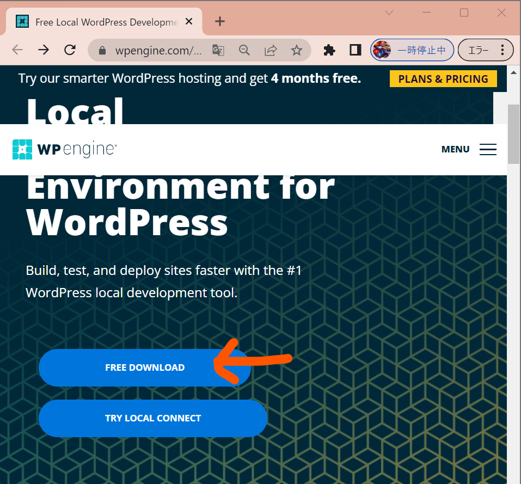521x484 pixels.
Task: Maximize the browser window
Action: coord(464,13)
